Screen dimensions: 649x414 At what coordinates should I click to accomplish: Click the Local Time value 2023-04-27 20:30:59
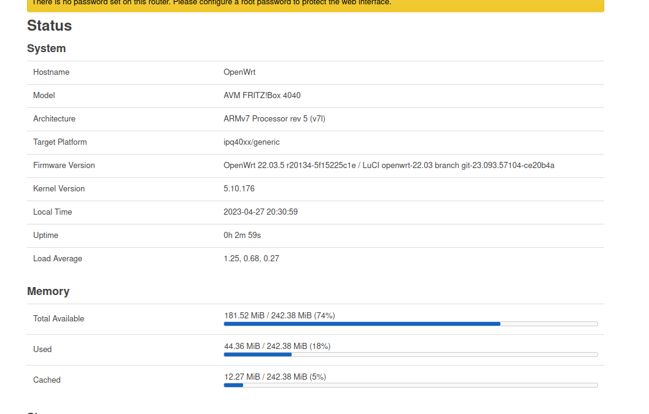point(260,212)
